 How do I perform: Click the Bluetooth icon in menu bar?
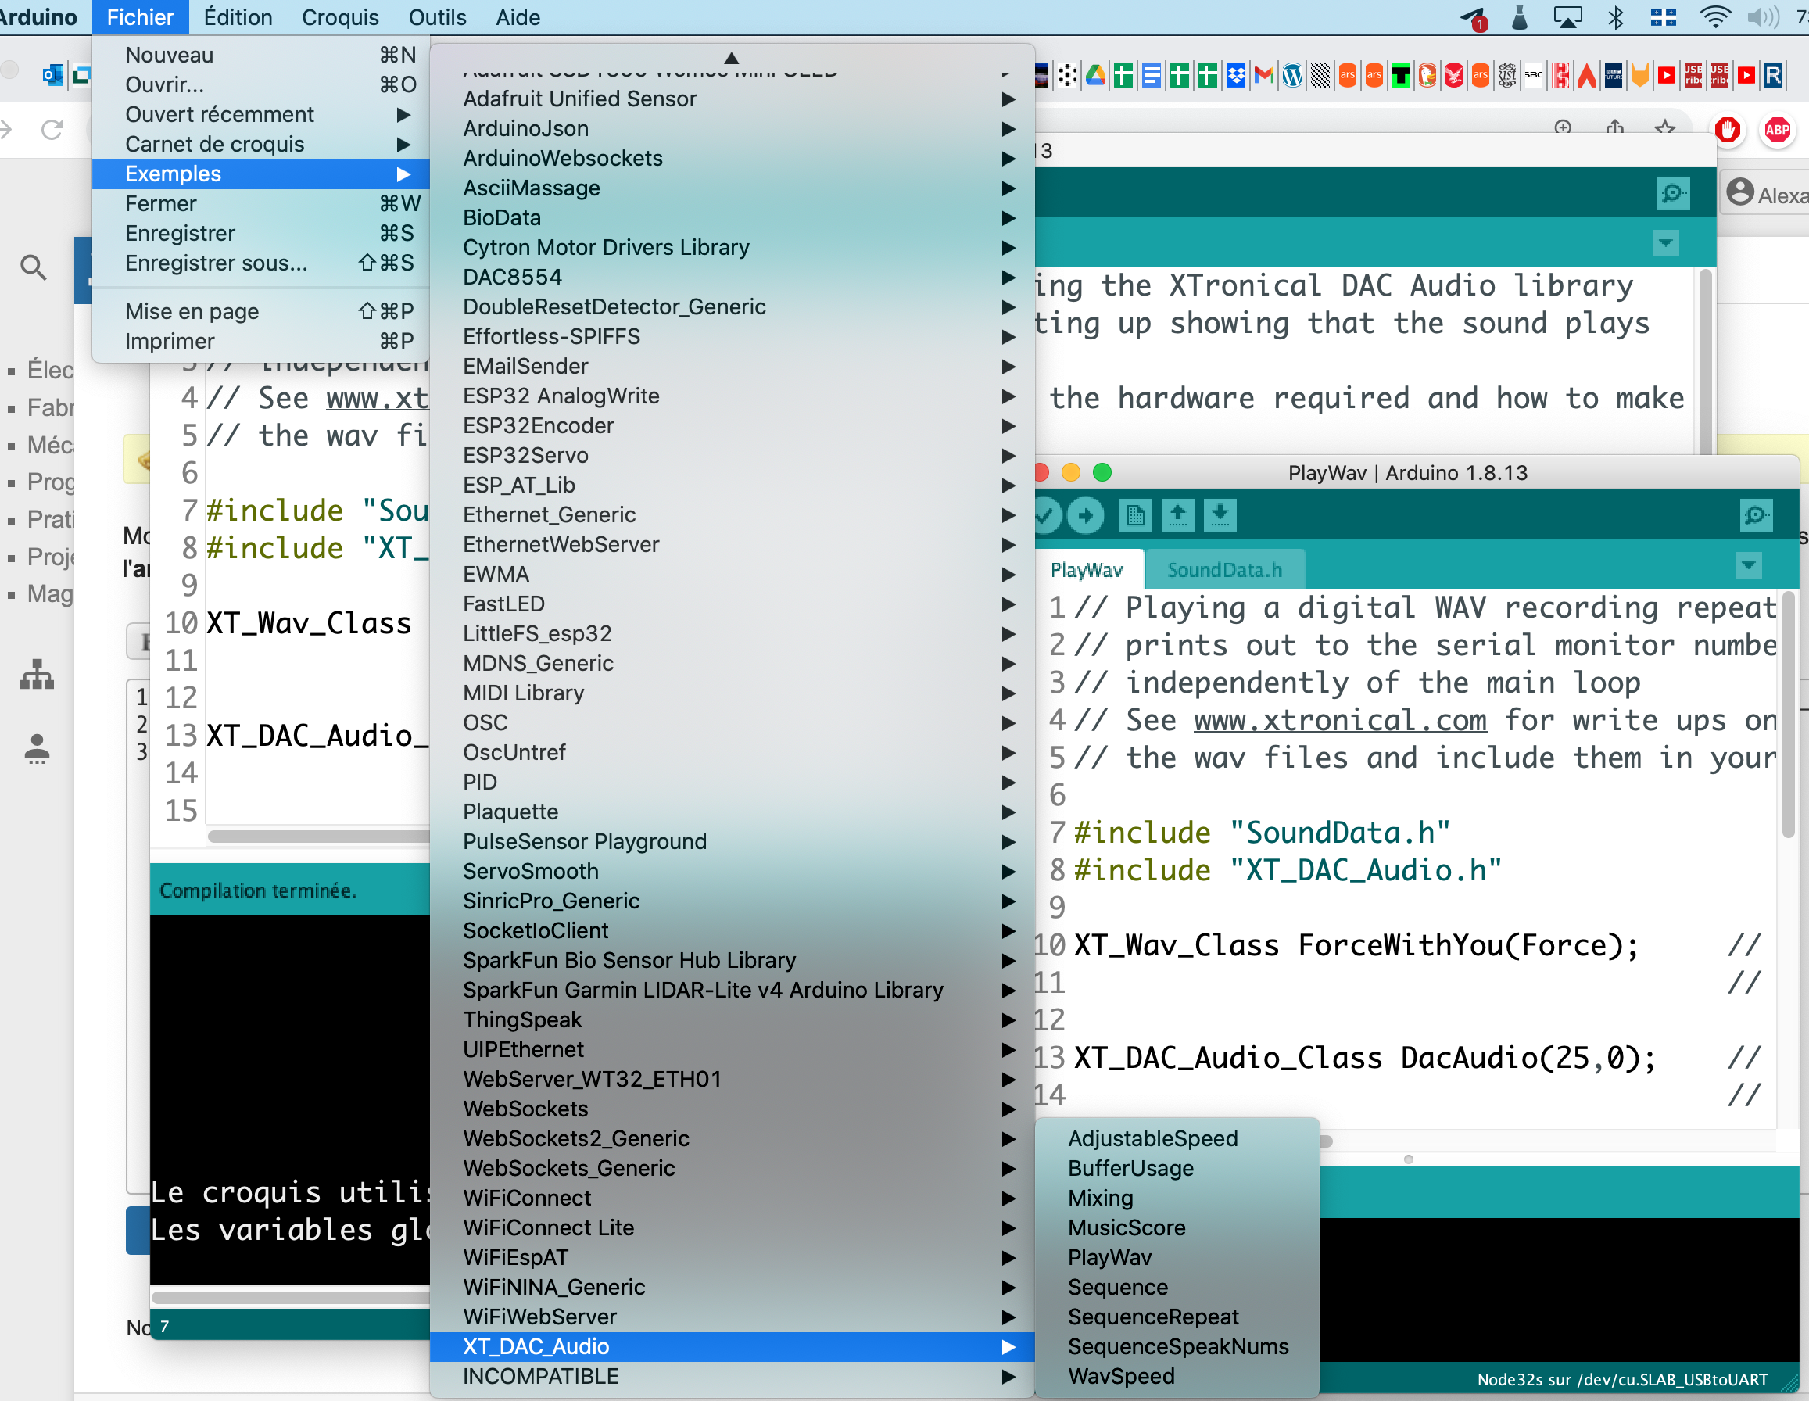1615,16
